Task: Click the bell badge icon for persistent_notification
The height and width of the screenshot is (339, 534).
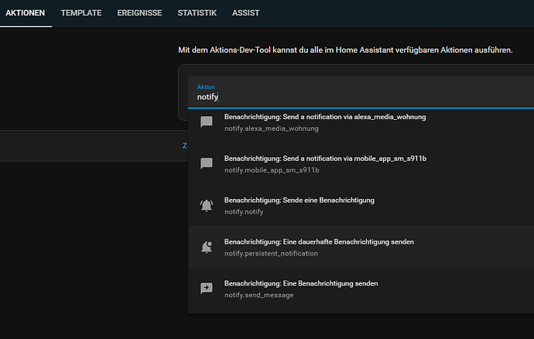Action: point(207,247)
